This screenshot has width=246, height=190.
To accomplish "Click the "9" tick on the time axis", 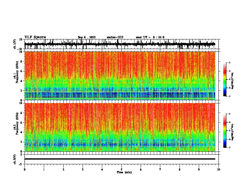I will pos(199,170).
